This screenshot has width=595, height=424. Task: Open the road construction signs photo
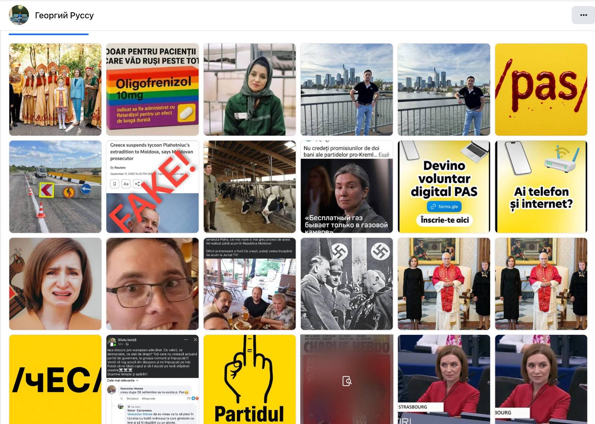[x=55, y=187]
